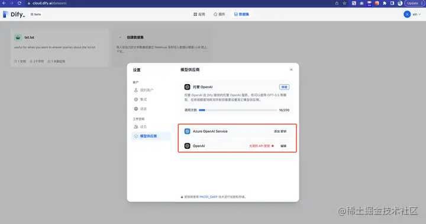
Task: Open the txt.txt dataset card
Action: [60, 48]
